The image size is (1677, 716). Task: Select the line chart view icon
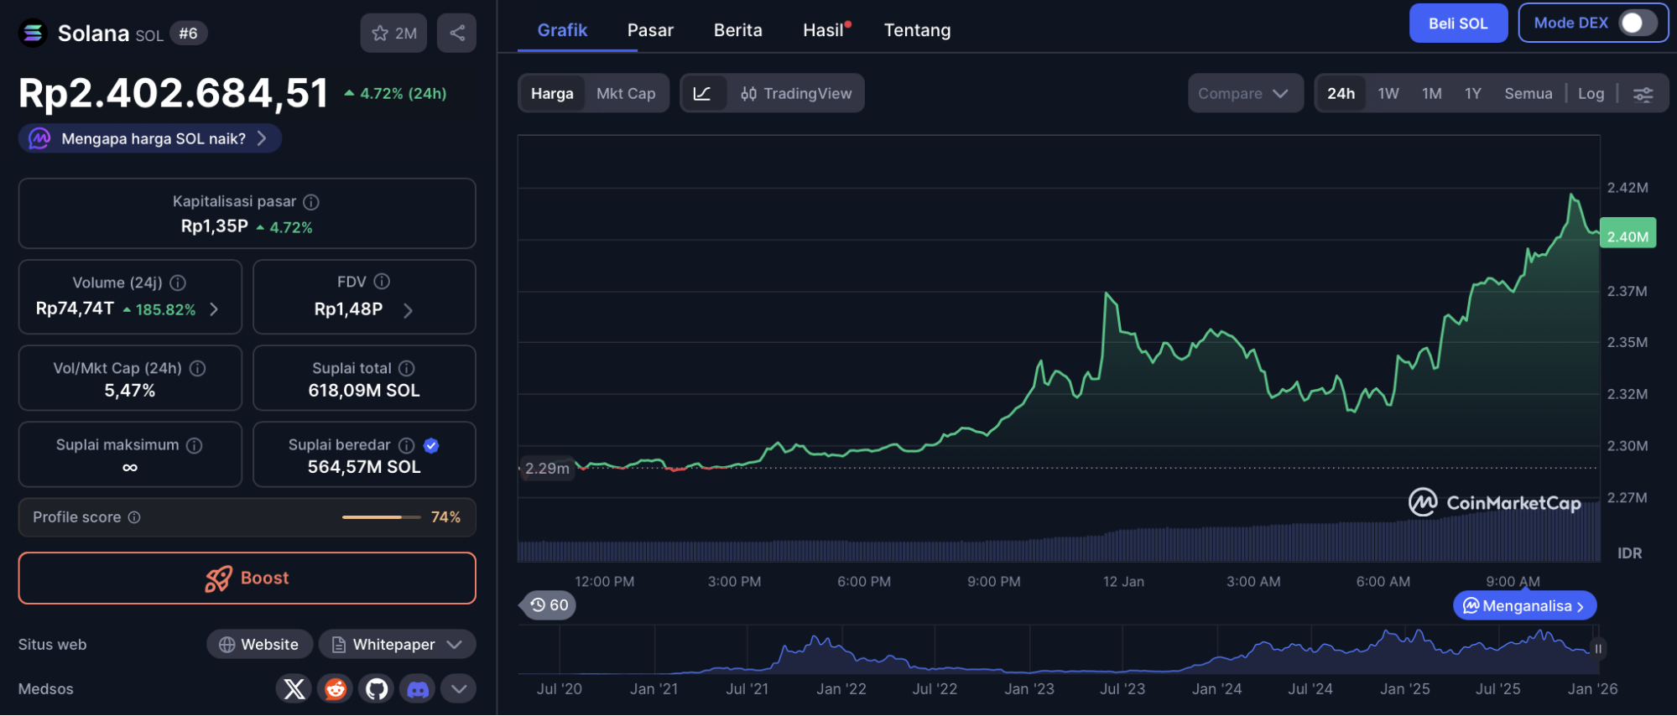click(702, 93)
